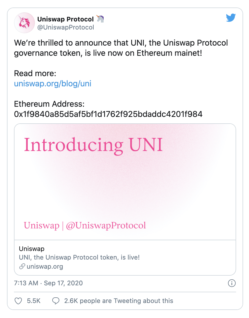249x318 pixels.
Task: Like the tweet with the heart icon
Action: (x=18, y=301)
